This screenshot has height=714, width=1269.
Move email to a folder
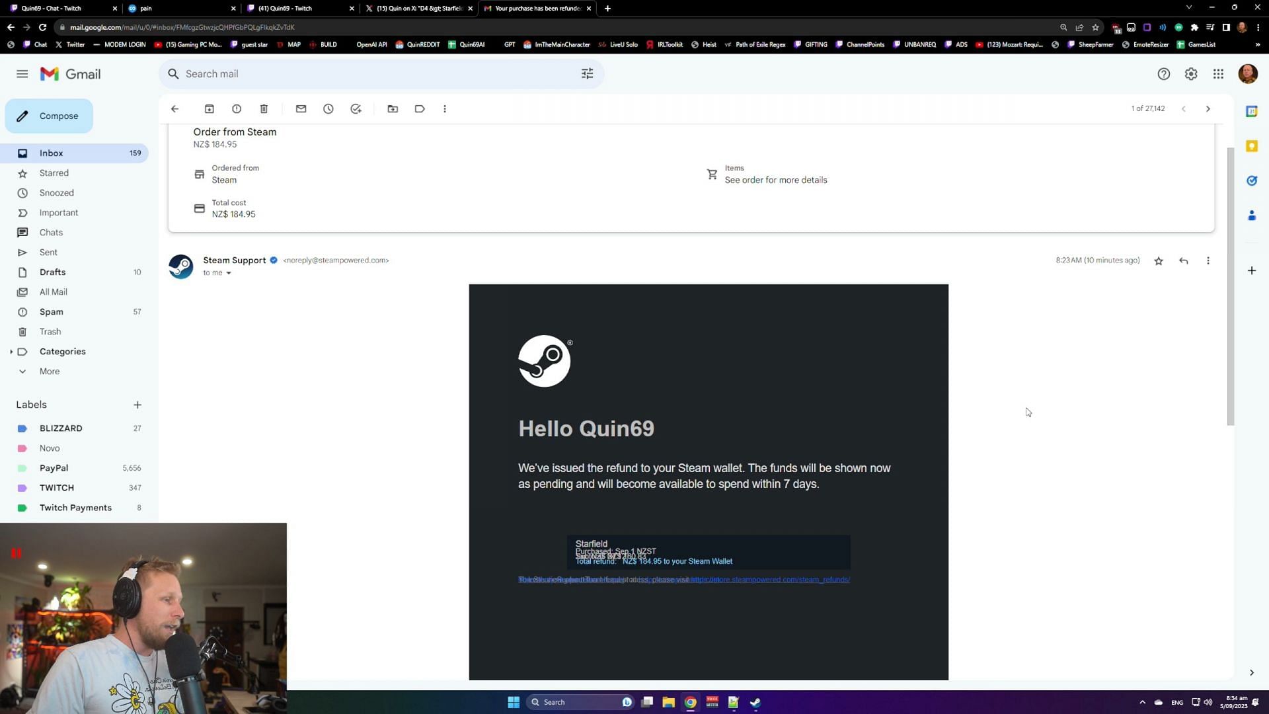pyautogui.click(x=393, y=109)
